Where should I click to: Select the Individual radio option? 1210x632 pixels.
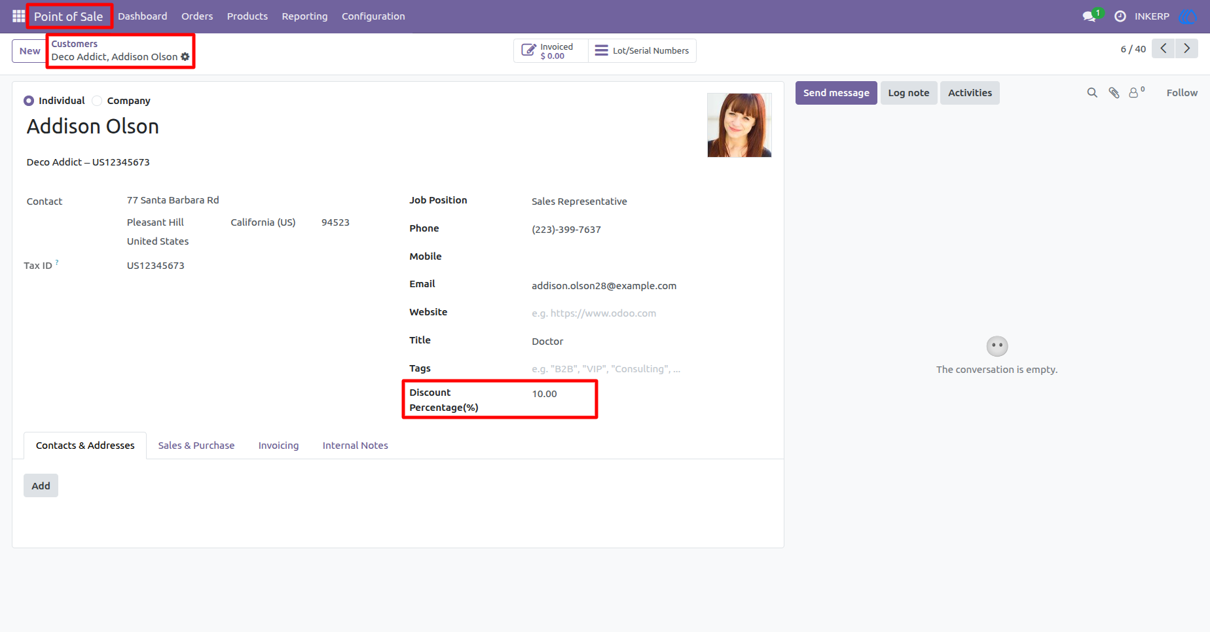click(x=29, y=101)
